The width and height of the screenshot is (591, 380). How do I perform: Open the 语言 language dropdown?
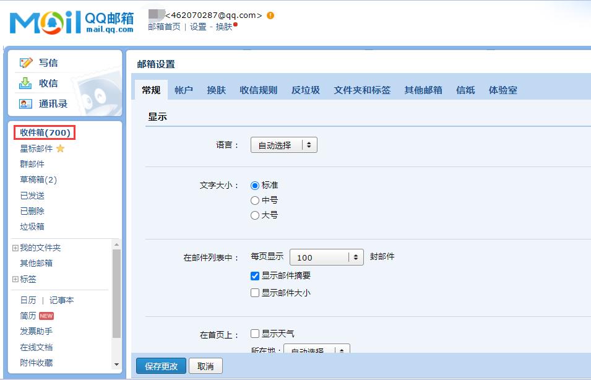283,144
